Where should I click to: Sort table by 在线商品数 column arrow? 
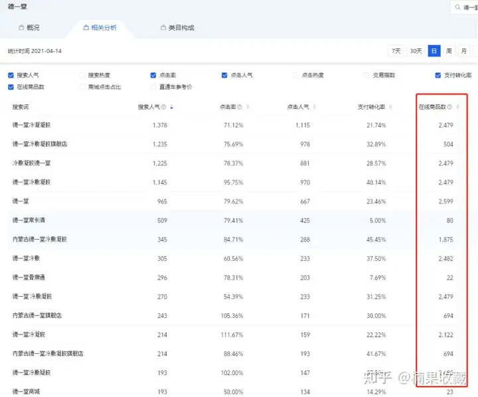457,107
